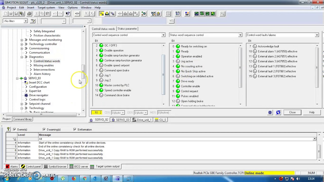The image size is (324, 182).
Task: Click the glasses monitor icon in toolbar
Action: coord(77,14)
